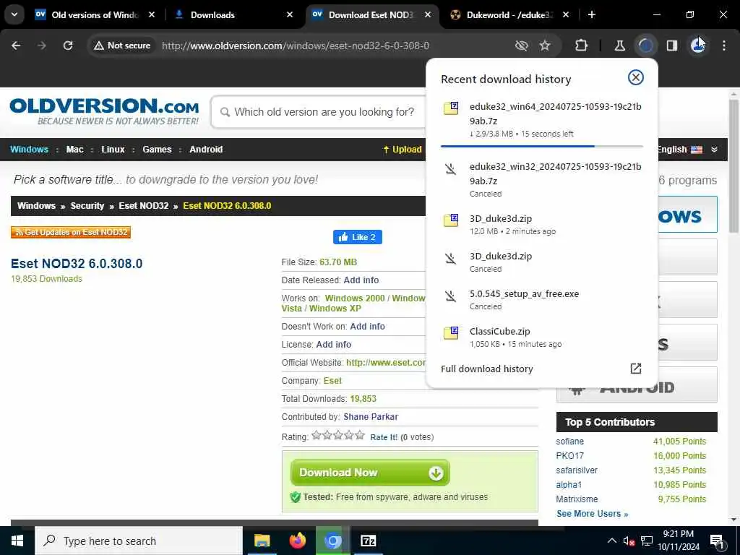This screenshot has width=740, height=555.
Task: Click the Not secure site info chip
Action: point(123,46)
